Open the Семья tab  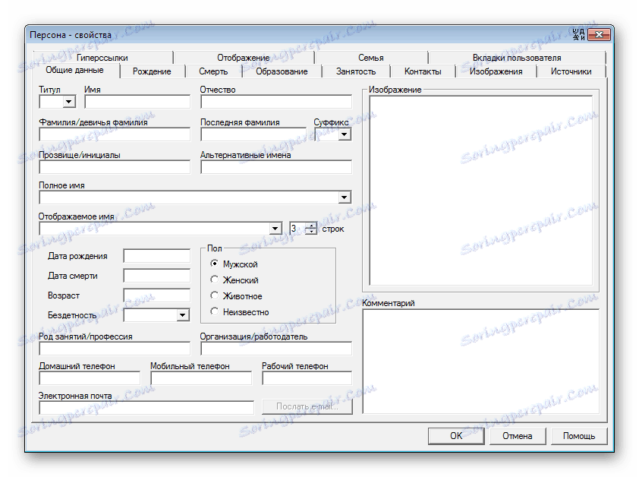(371, 58)
